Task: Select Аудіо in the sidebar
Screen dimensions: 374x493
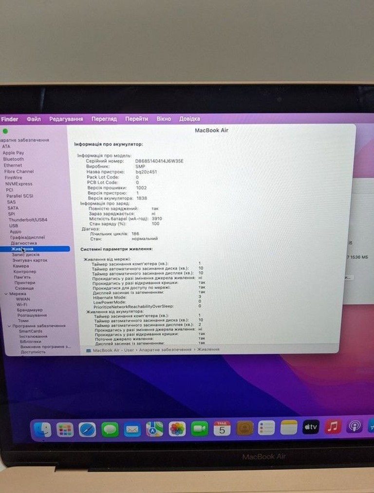Action: 16,232
